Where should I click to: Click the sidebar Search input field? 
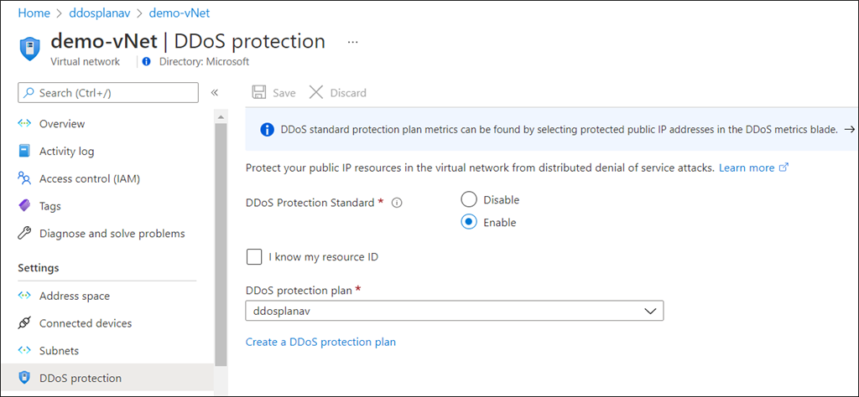tap(108, 93)
